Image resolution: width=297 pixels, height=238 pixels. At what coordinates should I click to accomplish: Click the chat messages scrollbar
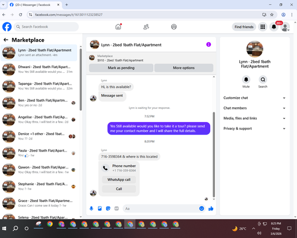point(214,155)
